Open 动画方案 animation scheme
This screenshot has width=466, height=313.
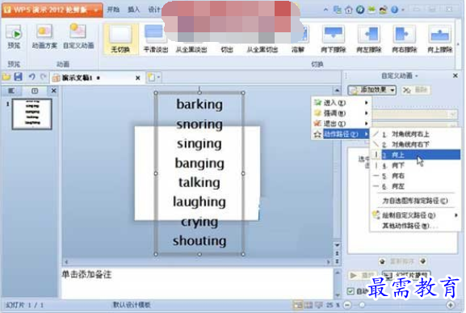(44, 37)
